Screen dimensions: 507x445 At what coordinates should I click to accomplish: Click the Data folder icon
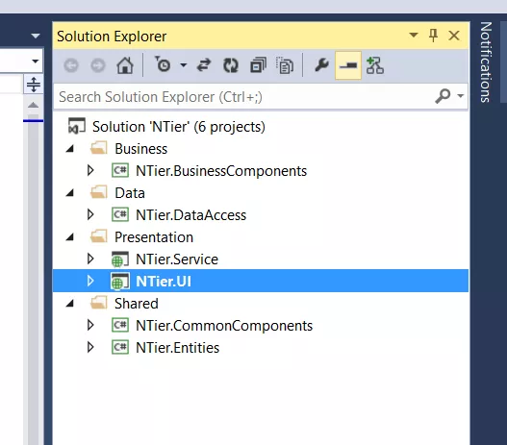[99, 192]
